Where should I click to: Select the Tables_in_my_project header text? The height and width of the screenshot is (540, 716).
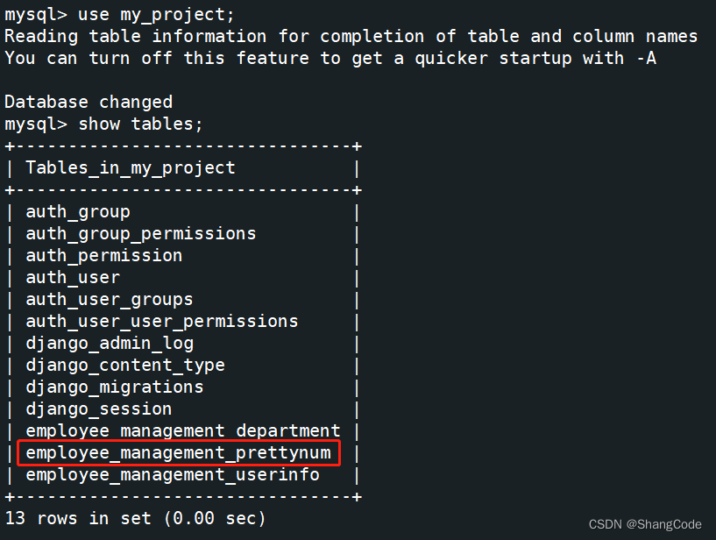pos(130,168)
